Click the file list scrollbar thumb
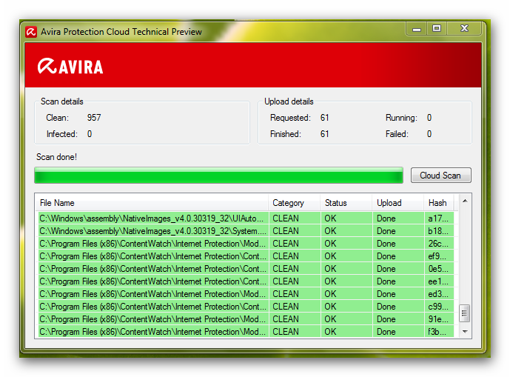The image size is (510, 377). pyautogui.click(x=464, y=313)
